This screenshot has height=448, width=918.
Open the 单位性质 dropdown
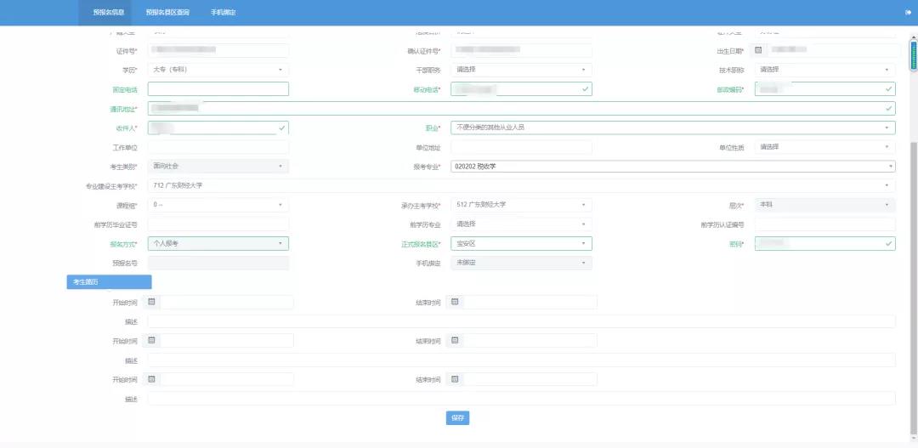coord(824,147)
